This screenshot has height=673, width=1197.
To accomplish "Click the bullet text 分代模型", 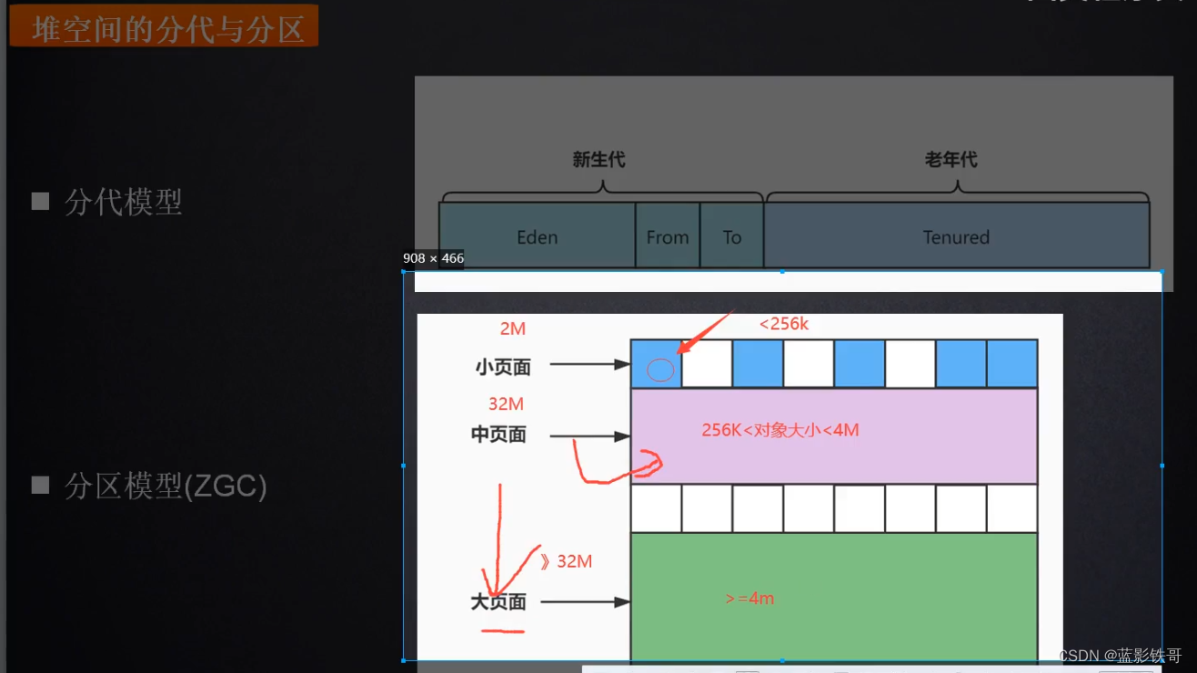I will point(124,202).
